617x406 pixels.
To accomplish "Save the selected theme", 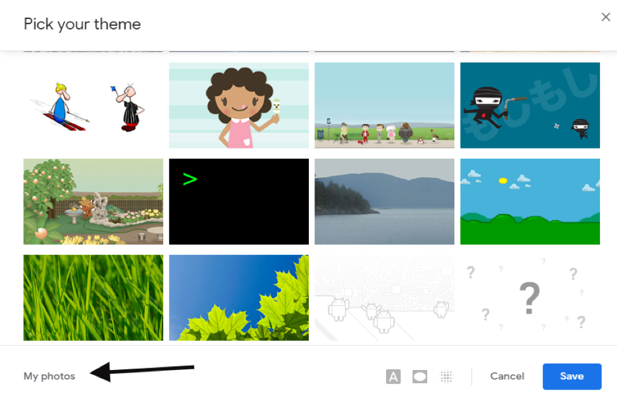I will click(571, 376).
